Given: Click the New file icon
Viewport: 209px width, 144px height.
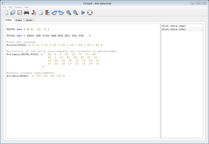Looking at the screenshot, I should [6, 13].
